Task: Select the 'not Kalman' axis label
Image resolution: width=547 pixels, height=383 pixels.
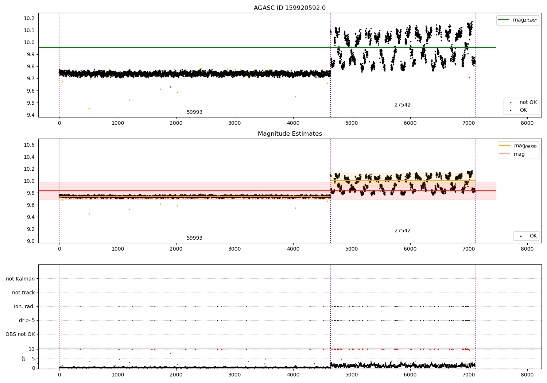Action: pos(20,279)
